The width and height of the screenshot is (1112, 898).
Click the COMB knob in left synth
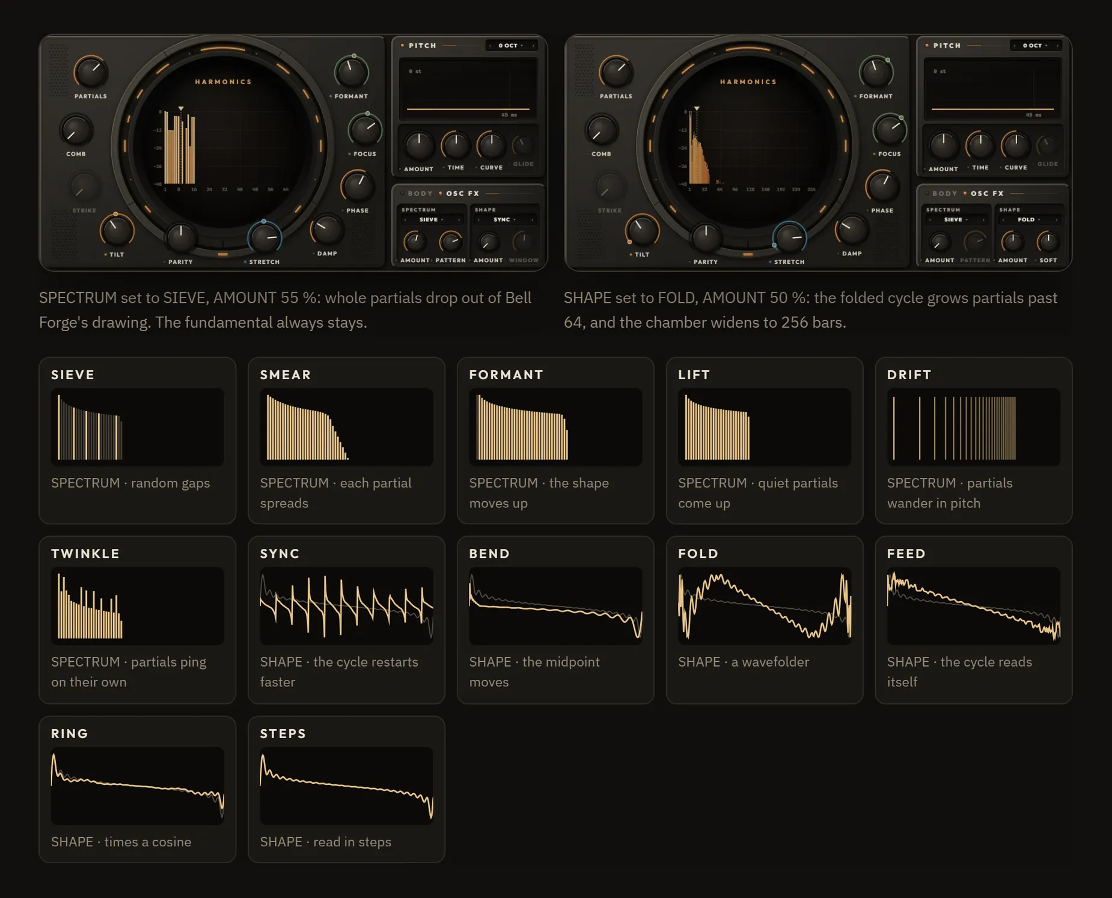point(76,130)
